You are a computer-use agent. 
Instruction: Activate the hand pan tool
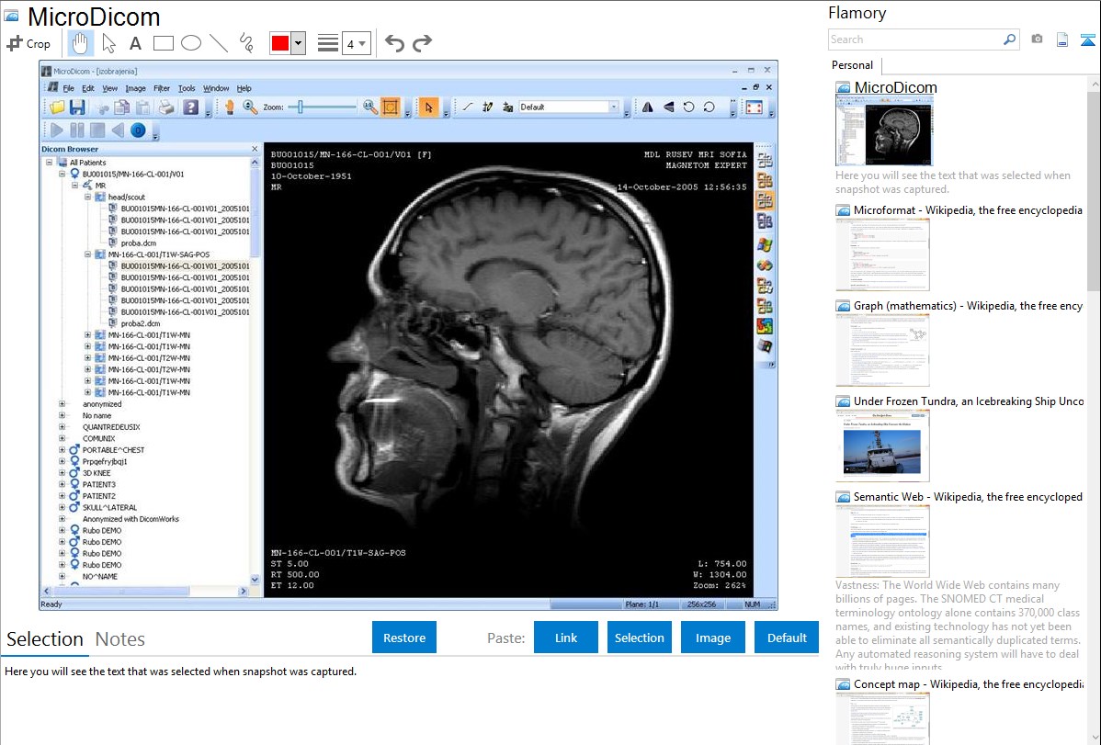pos(81,43)
